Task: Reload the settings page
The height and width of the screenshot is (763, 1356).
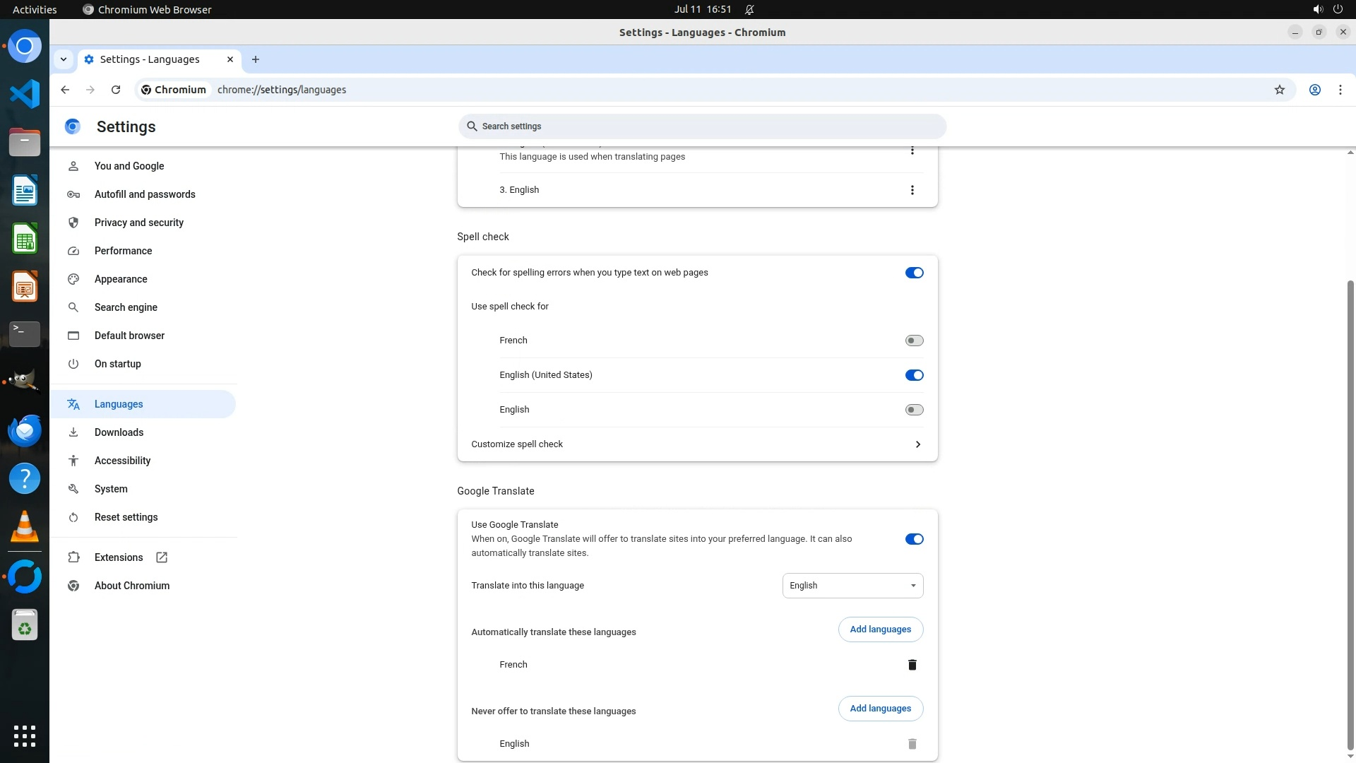Action: click(116, 90)
